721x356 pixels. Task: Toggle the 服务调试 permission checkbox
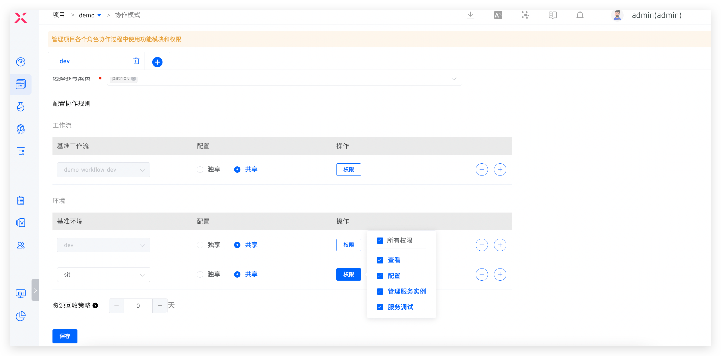point(380,307)
